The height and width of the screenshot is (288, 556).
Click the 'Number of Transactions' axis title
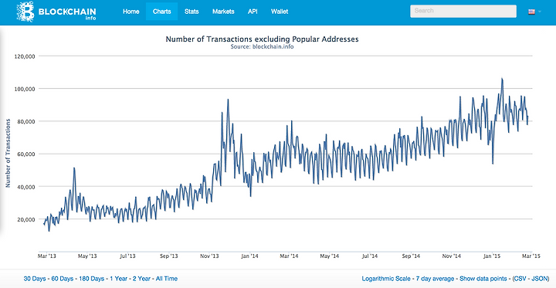8,153
